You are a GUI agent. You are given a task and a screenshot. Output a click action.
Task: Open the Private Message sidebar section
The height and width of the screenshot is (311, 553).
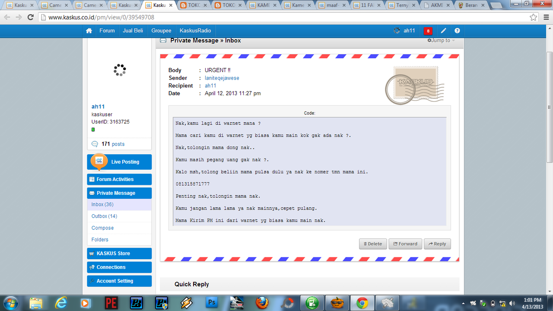(119, 193)
